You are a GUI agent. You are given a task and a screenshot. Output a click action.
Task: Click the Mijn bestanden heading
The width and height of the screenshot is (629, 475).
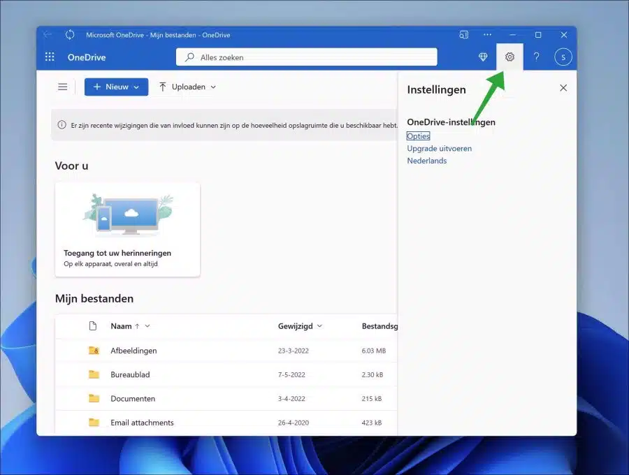pyautogui.click(x=94, y=299)
